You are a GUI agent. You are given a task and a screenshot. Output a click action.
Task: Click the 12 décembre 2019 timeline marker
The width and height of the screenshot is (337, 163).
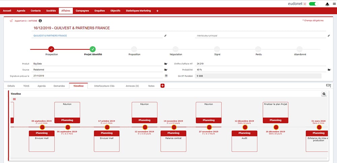pos(245,127)
